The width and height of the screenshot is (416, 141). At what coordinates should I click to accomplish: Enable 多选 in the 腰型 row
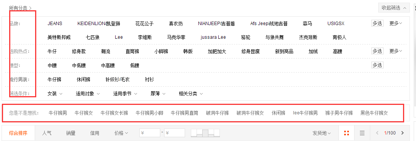(x=377, y=65)
